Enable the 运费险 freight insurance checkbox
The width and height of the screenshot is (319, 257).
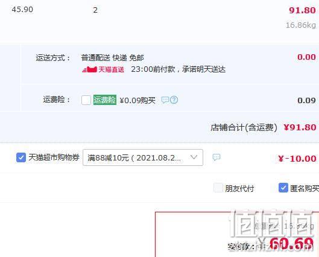[x=86, y=100]
